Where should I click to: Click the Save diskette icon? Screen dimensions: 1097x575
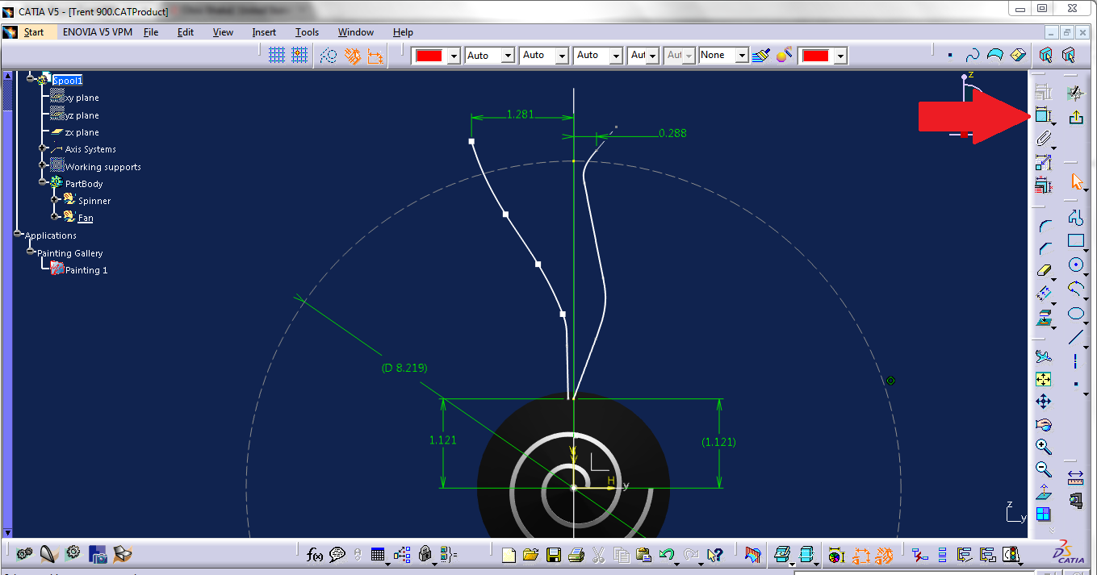[554, 555]
